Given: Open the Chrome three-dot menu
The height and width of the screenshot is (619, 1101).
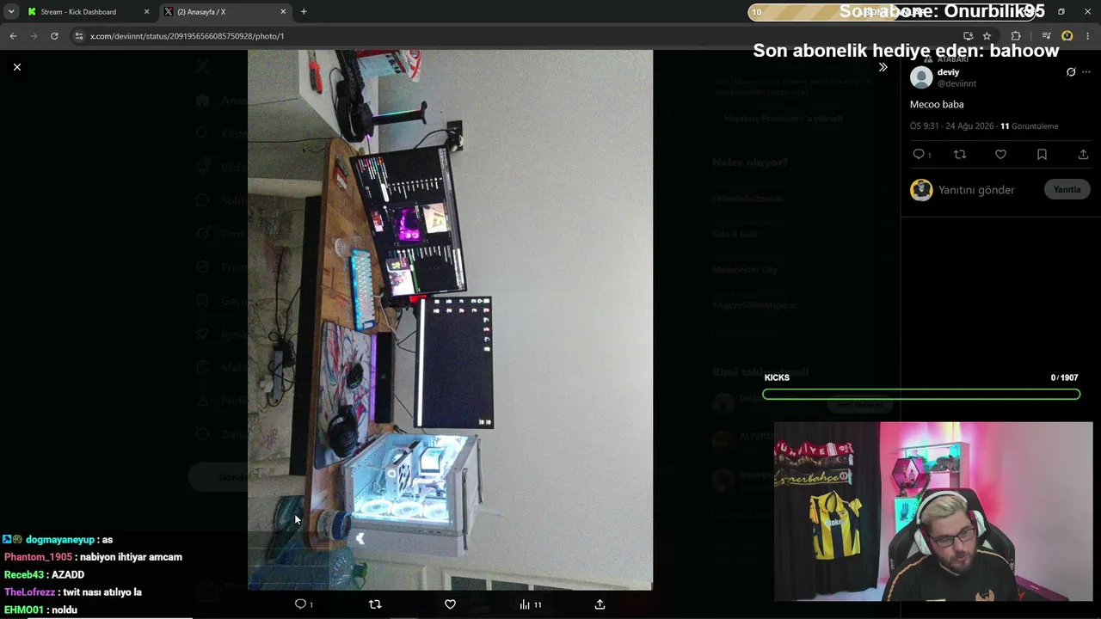Looking at the screenshot, I should (1088, 36).
